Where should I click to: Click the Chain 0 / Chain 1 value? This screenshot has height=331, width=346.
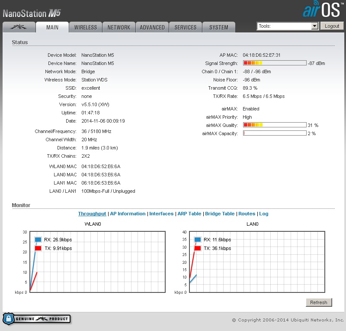pos(257,71)
